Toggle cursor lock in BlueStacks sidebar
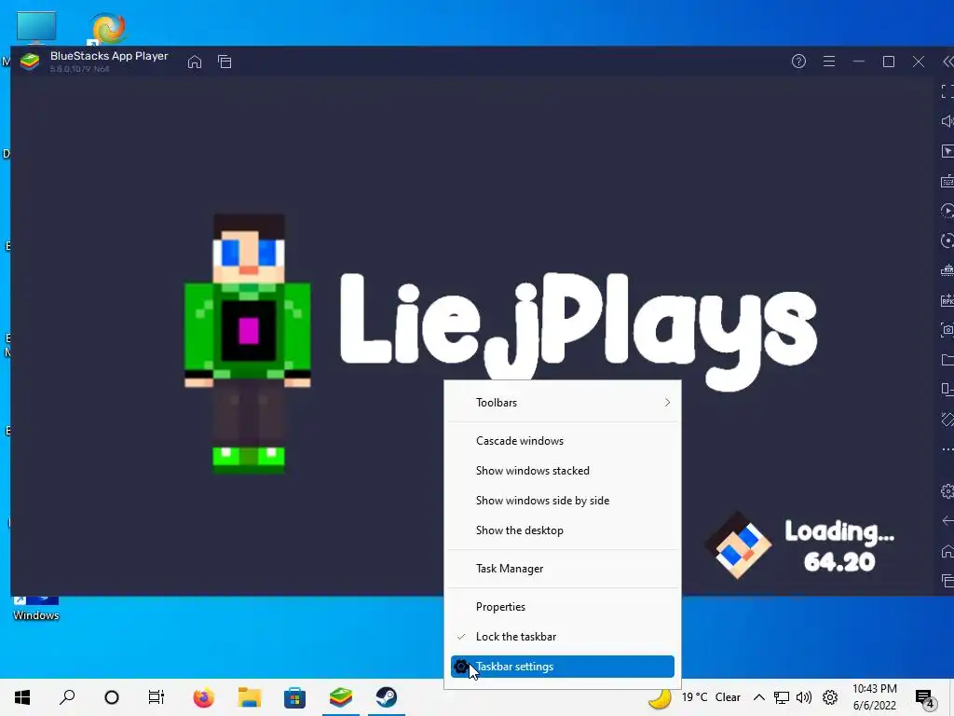The width and height of the screenshot is (954, 716). [947, 151]
